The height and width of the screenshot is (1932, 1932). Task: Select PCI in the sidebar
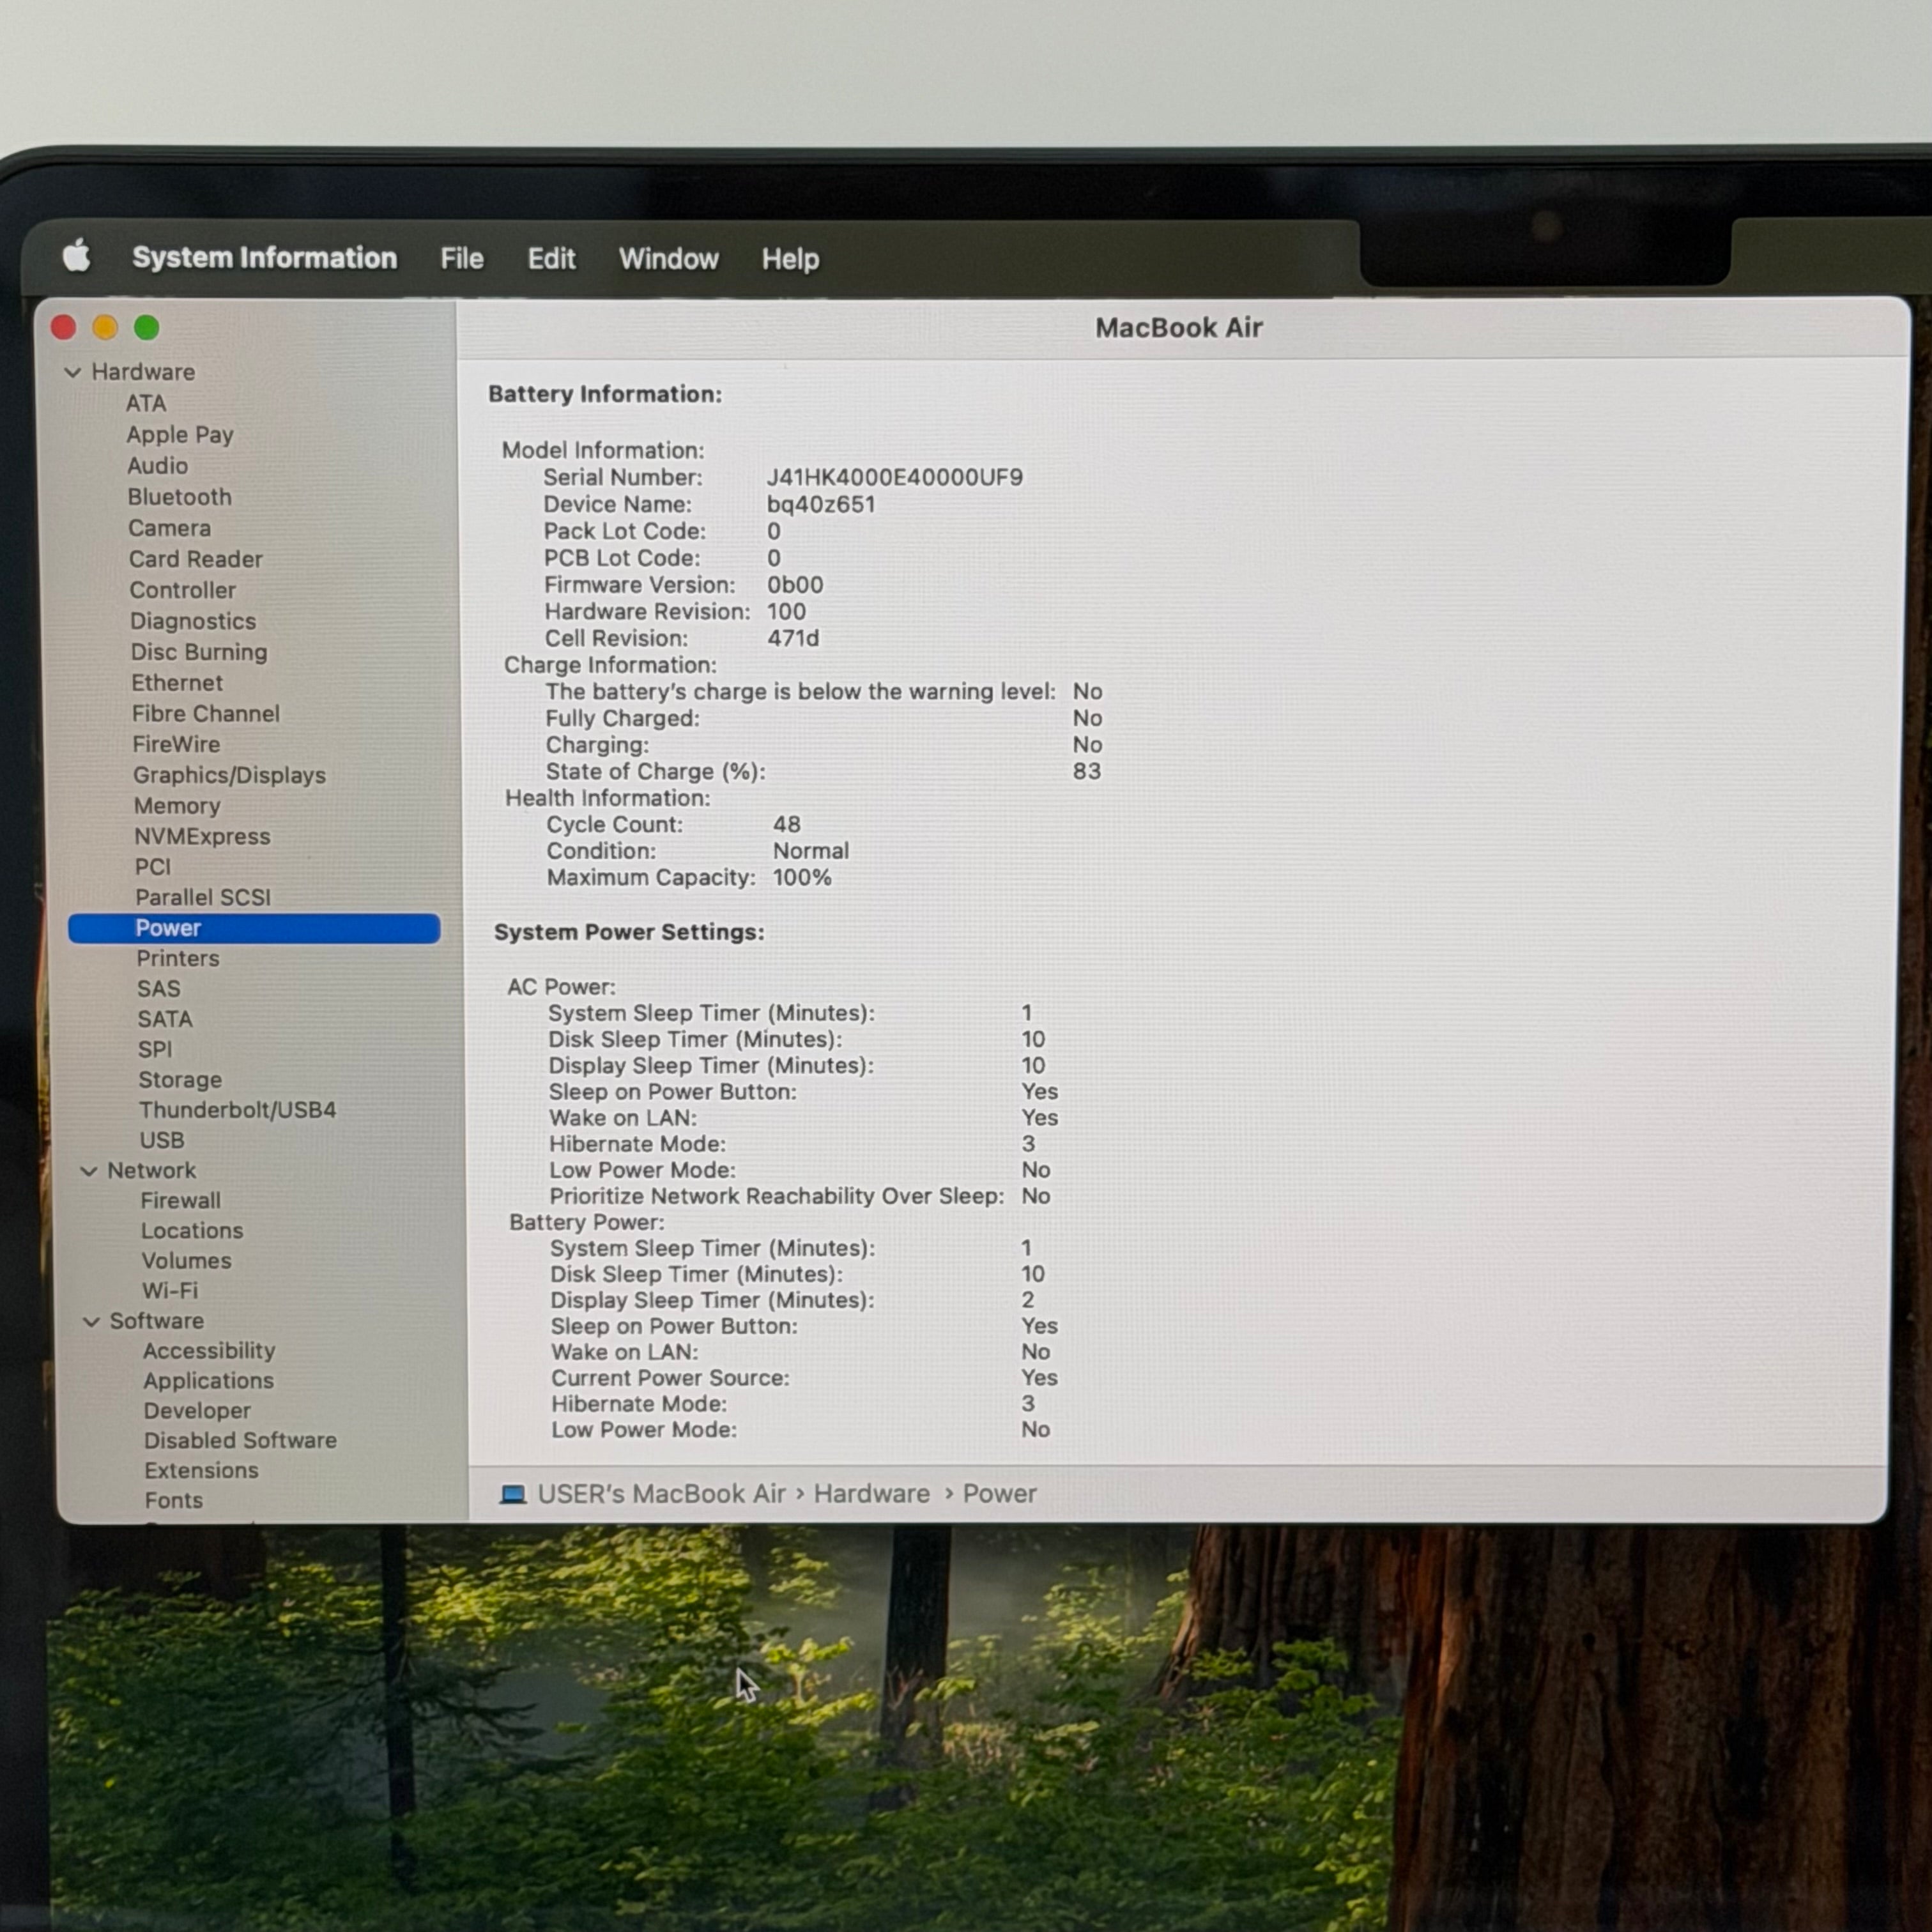coord(153,867)
